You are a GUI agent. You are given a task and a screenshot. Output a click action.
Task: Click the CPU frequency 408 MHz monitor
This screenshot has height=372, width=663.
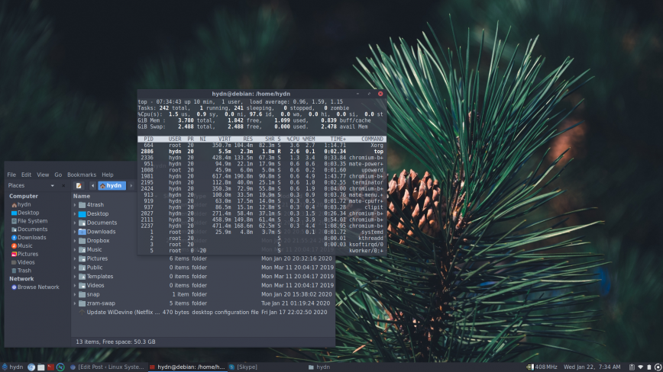click(x=542, y=367)
